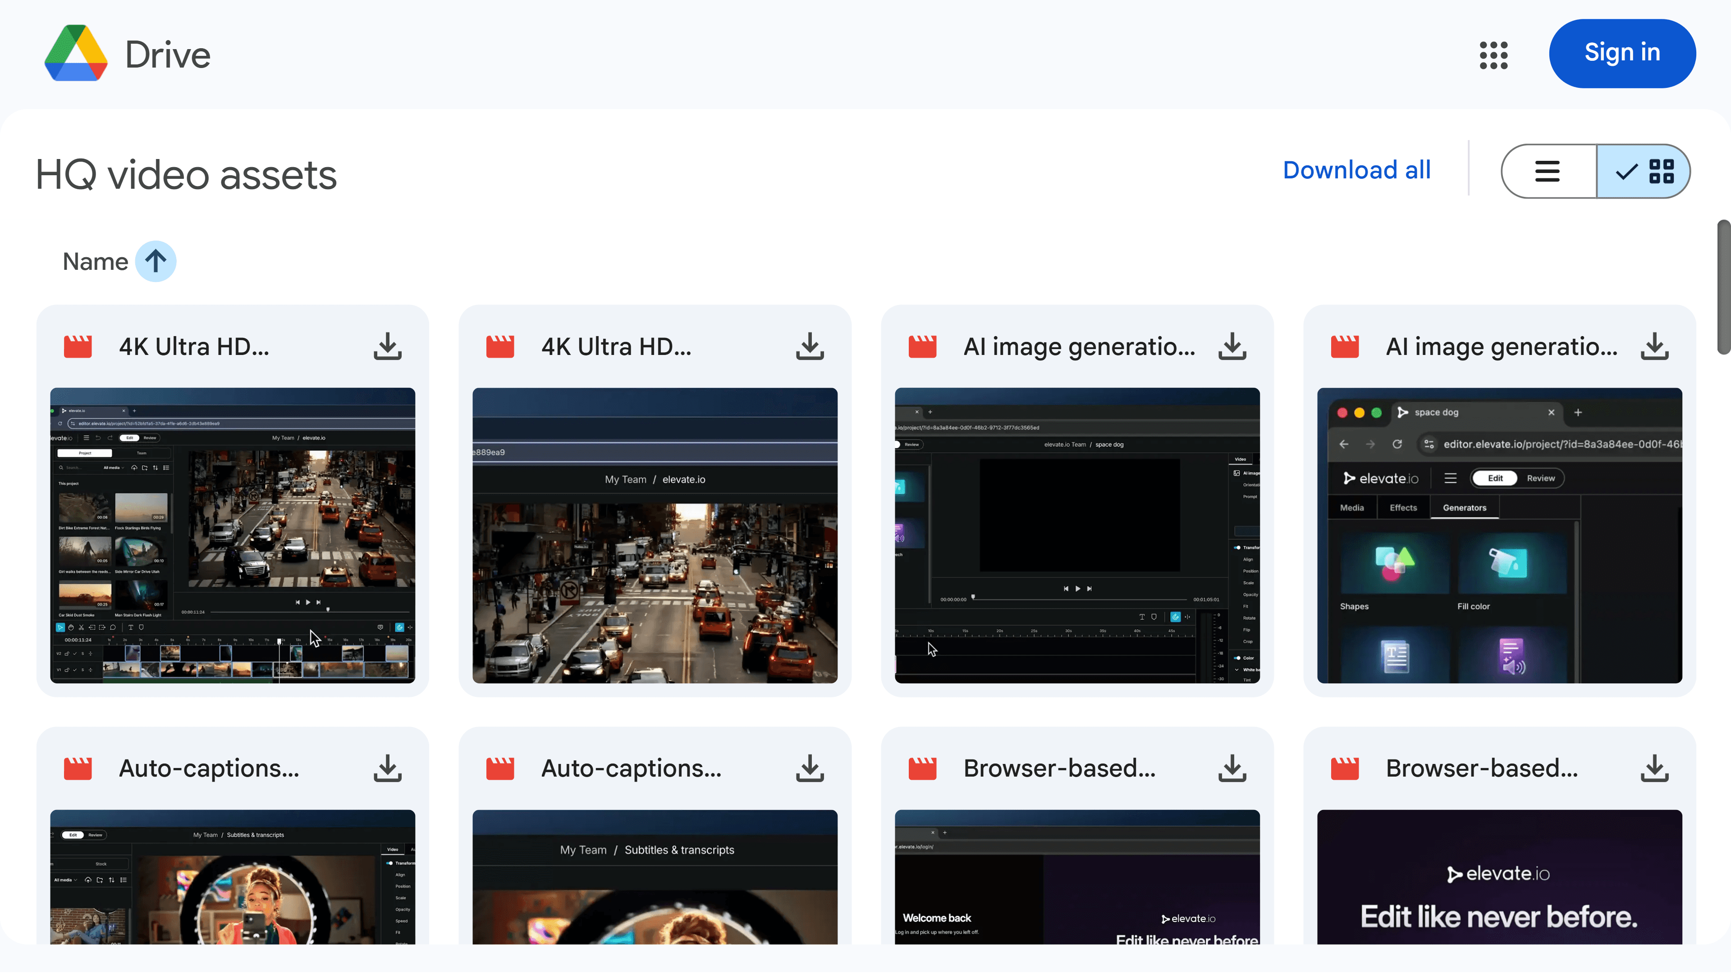Screen dimensions: 1731x973
Task: Download the first Browser-based video
Action: [x=1232, y=768]
